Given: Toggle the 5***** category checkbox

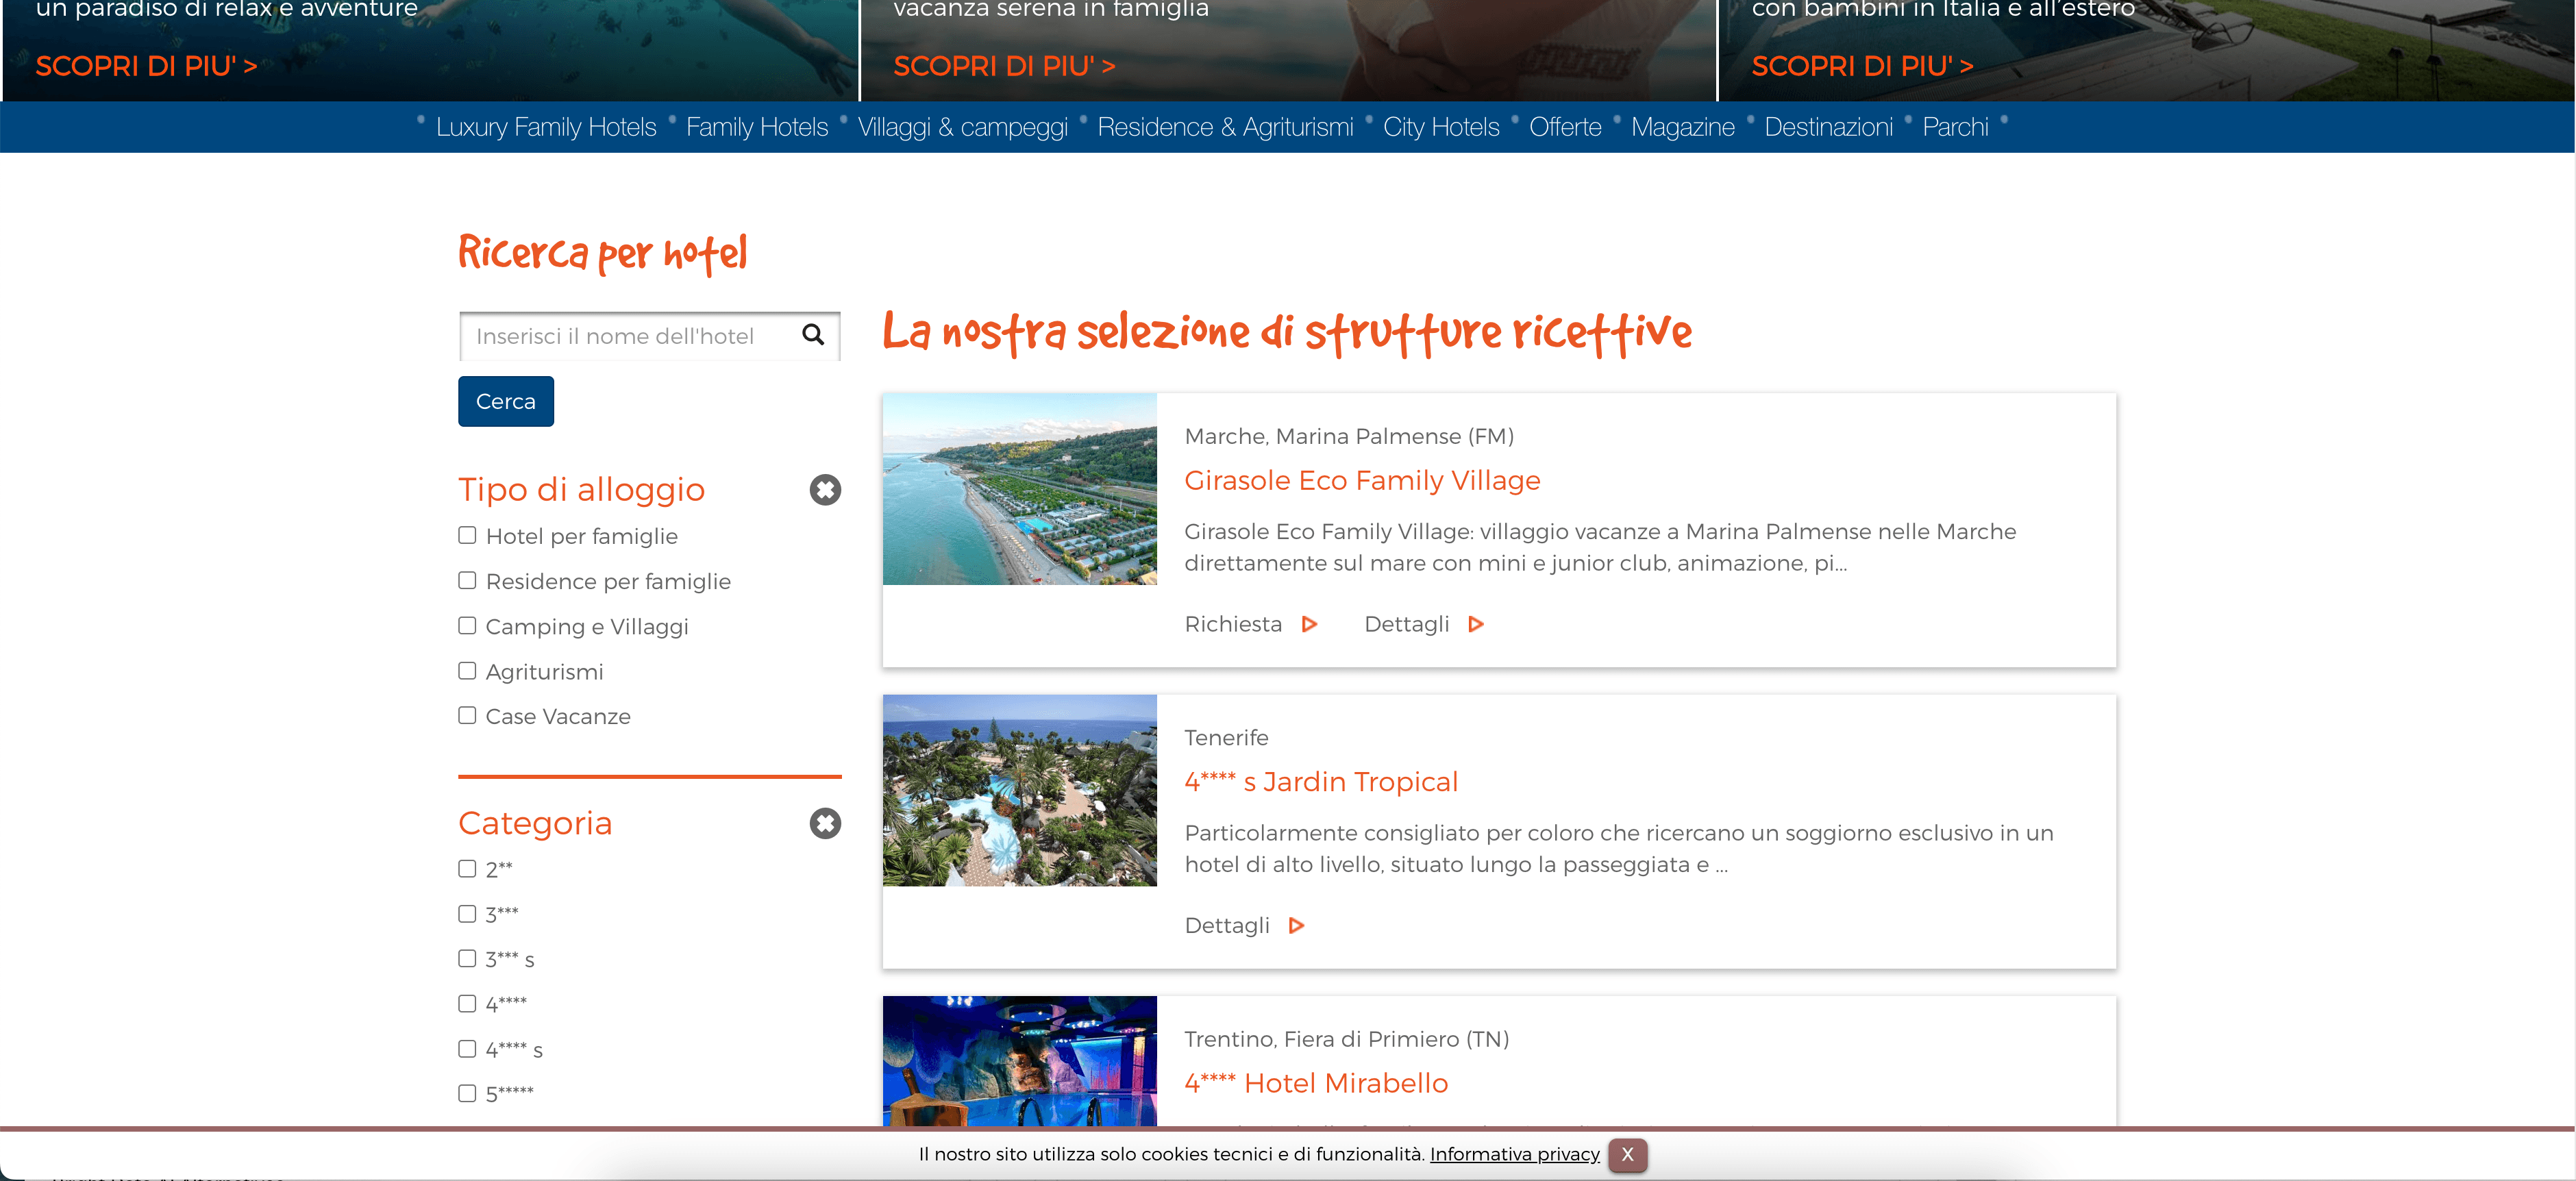Looking at the screenshot, I should [x=467, y=1094].
